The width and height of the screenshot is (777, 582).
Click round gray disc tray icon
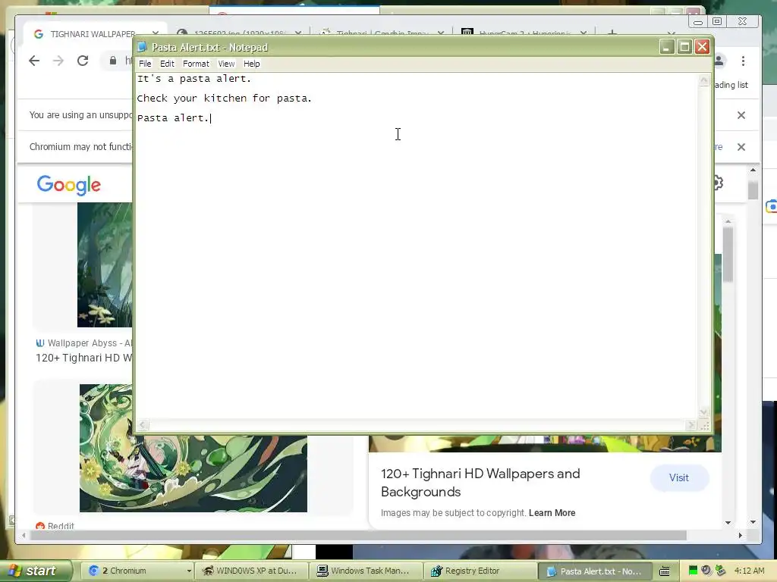click(x=706, y=571)
